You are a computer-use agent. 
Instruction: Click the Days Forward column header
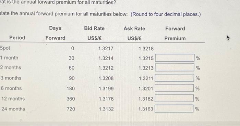point(55,33)
